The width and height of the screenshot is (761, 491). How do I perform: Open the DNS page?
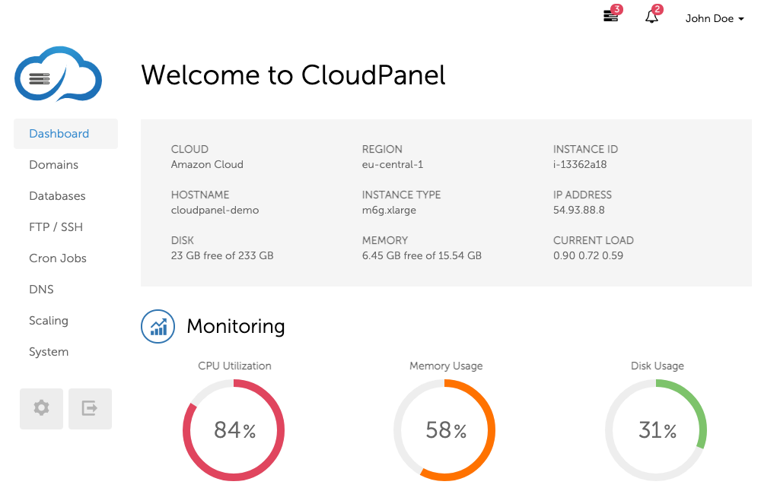pyautogui.click(x=41, y=290)
